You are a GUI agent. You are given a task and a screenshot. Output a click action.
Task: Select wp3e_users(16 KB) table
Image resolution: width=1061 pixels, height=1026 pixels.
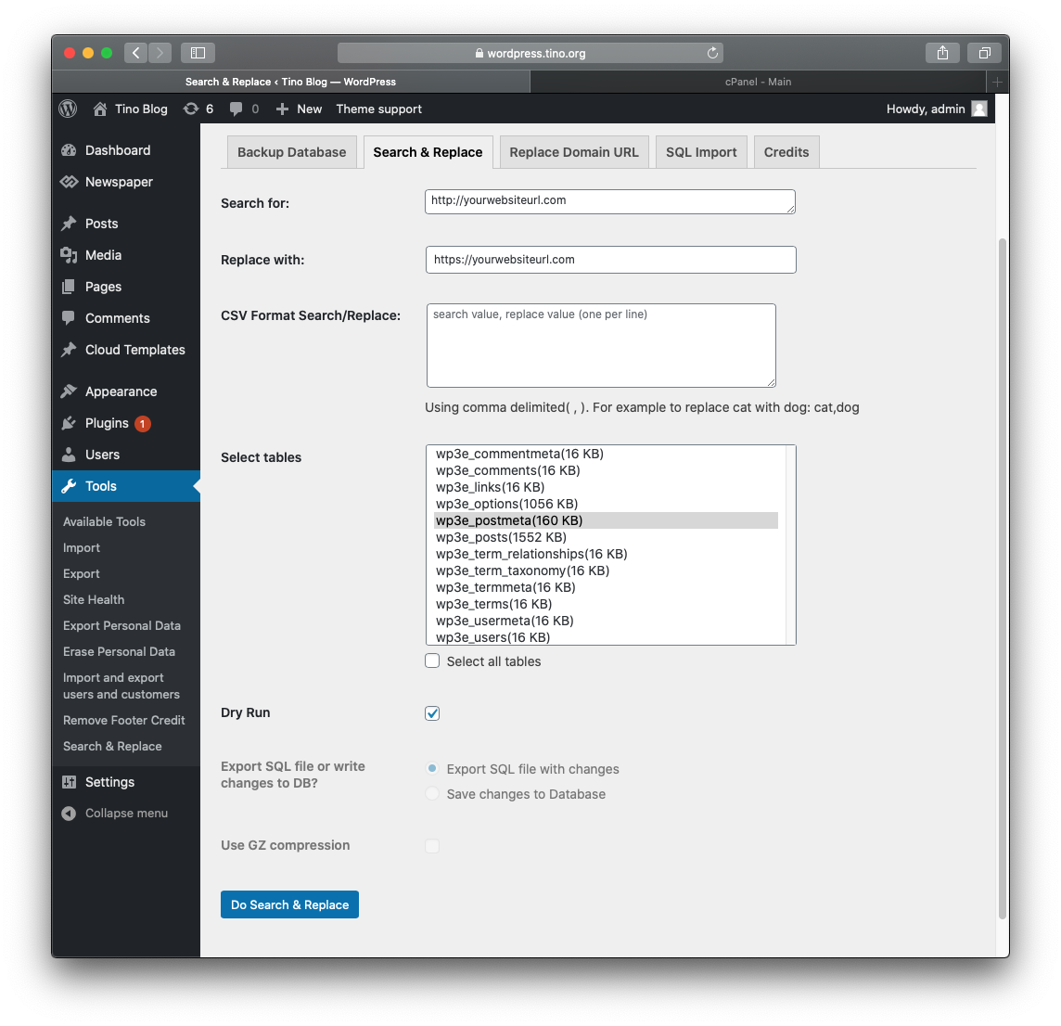coord(606,637)
